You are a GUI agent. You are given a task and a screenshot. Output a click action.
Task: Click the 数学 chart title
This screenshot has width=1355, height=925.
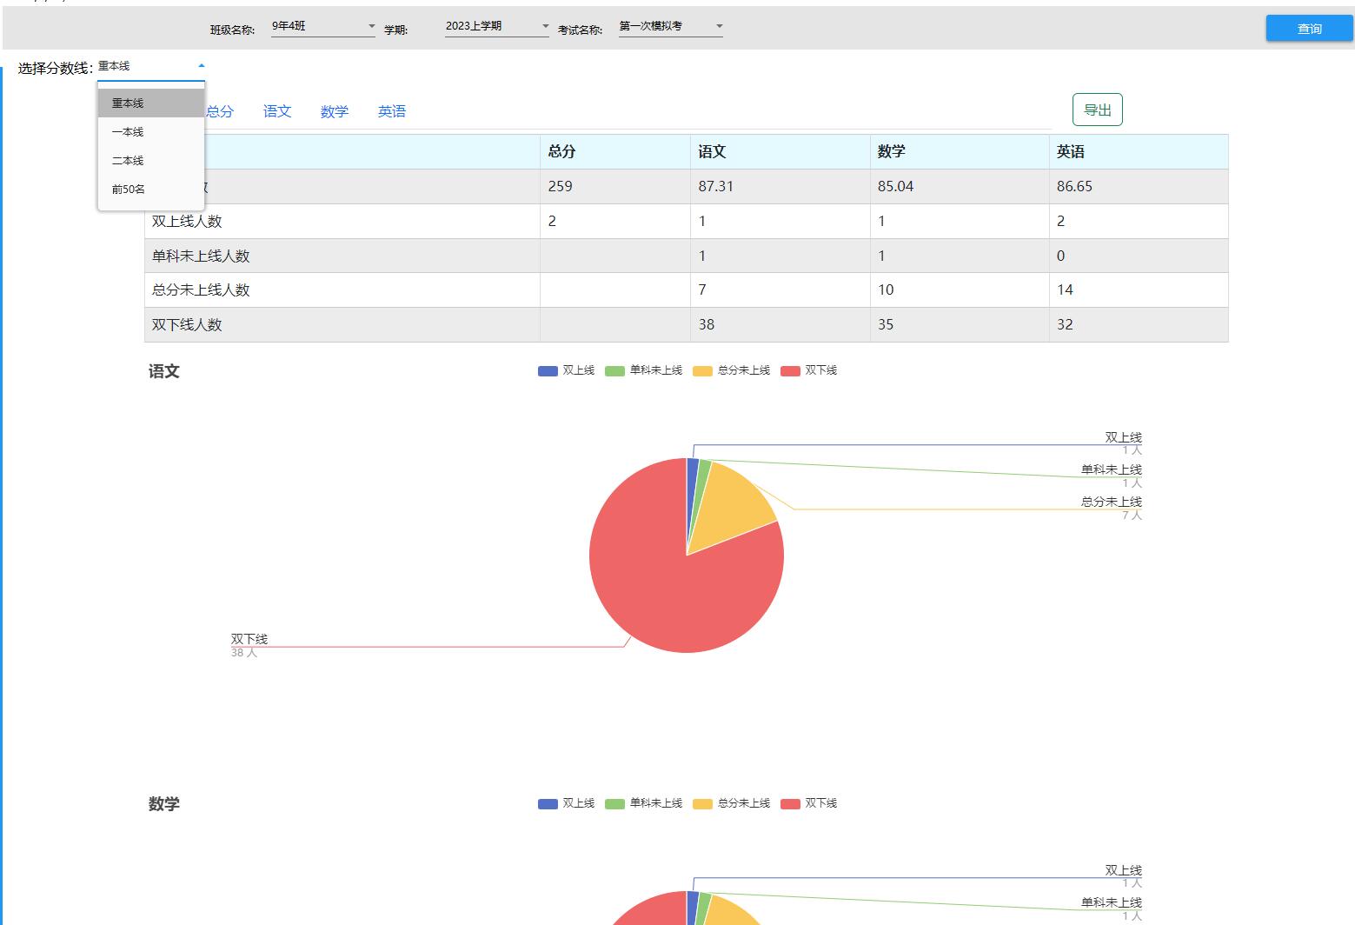pyautogui.click(x=164, y=804)
